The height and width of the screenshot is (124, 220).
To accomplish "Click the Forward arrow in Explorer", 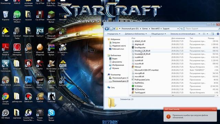I will tap(111, 29).
